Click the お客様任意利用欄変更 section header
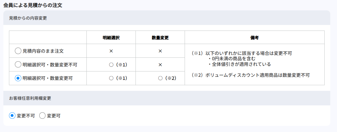Viewport: 337px width, 132px height. (30, 98)
